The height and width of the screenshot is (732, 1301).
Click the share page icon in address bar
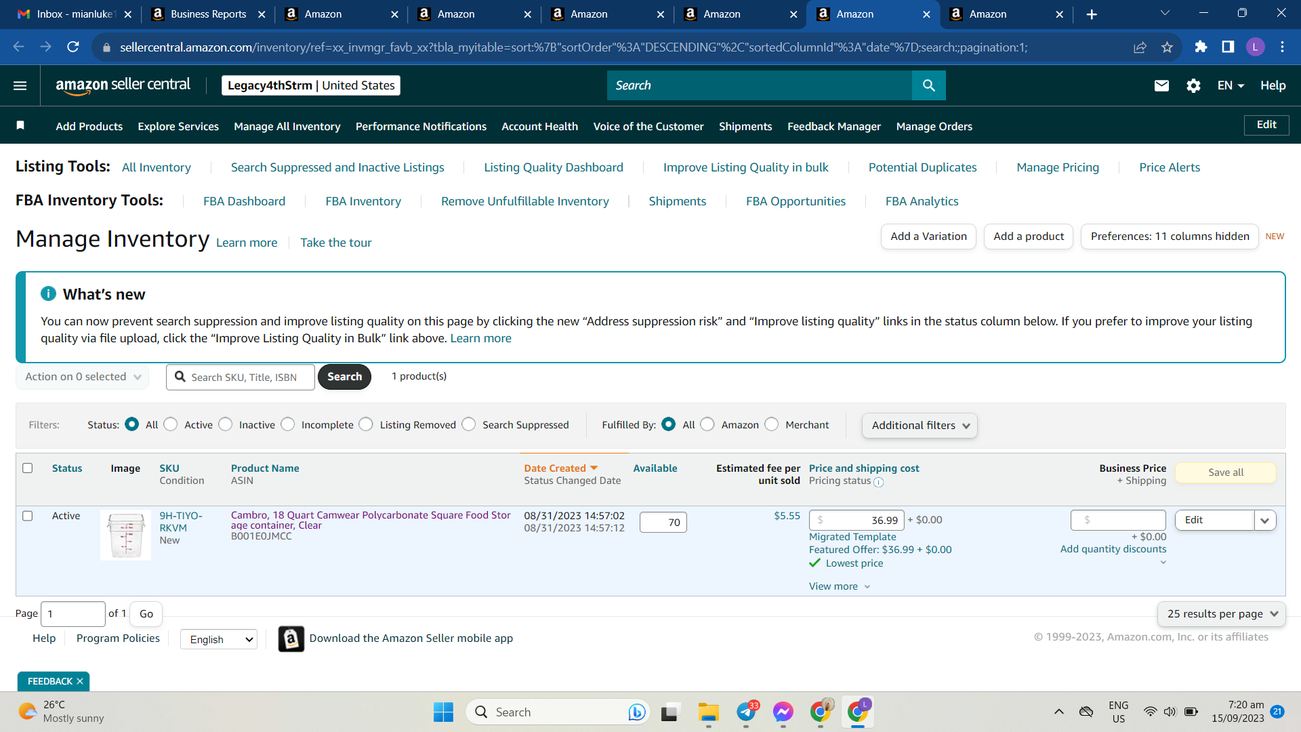coord(1140,47)
